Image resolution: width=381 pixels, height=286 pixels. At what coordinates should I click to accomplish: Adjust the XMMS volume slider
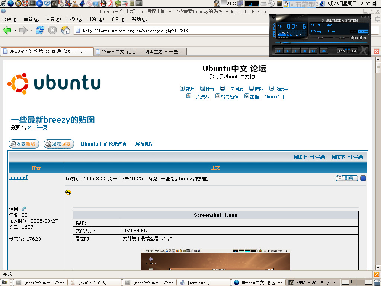coord(320,38)
